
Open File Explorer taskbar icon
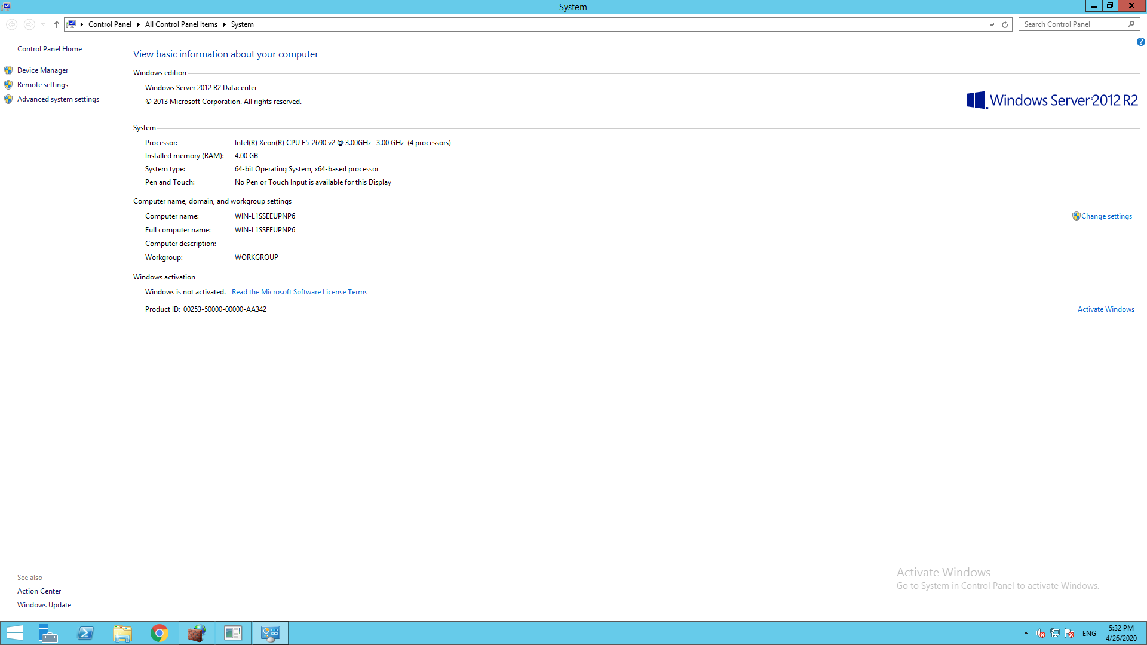tap(122, 633)
